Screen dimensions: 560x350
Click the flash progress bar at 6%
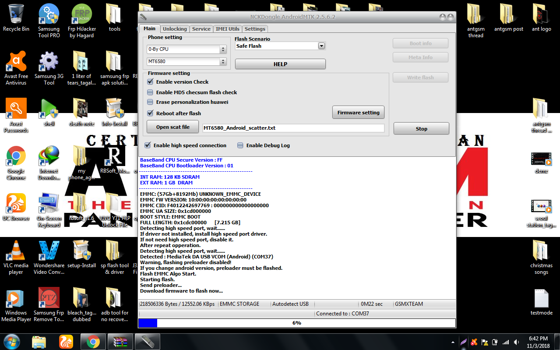pos(297,323)
